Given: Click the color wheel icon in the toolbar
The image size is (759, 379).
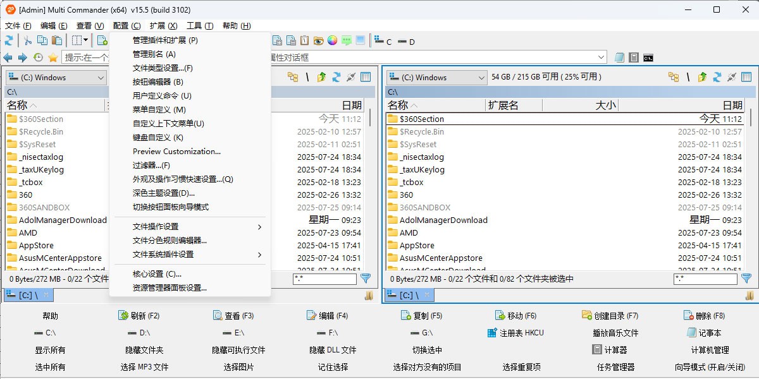Looking at the screenshot, I should pyautogui.click(x=333, y=40).
